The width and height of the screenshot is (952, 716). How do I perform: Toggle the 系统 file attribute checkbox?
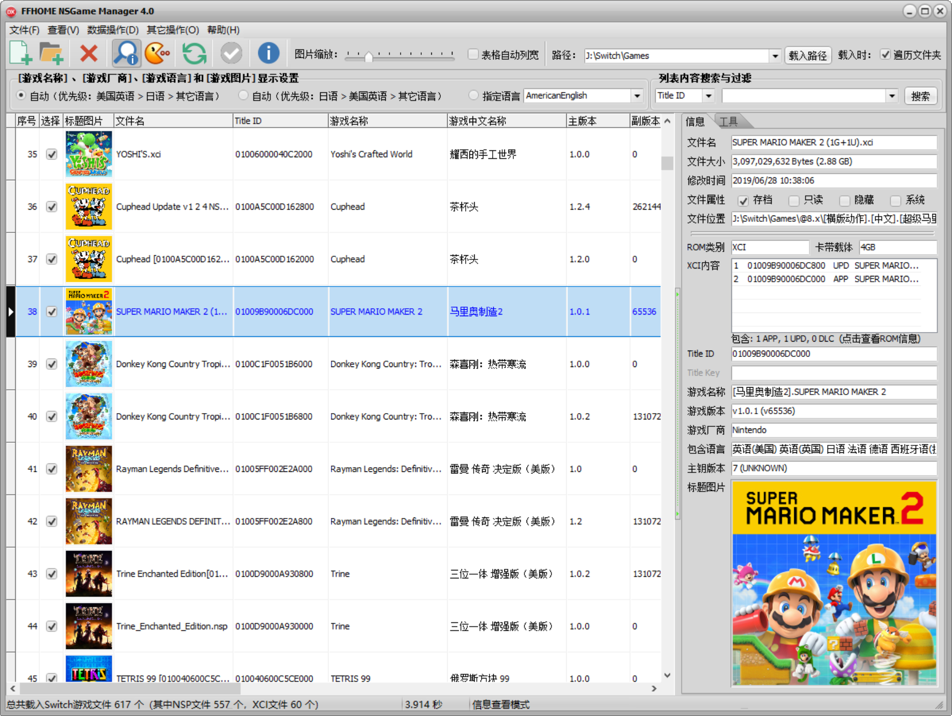(x=895, y=200)
